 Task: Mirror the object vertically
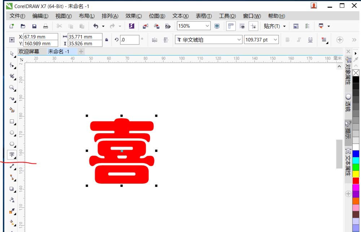166,40
